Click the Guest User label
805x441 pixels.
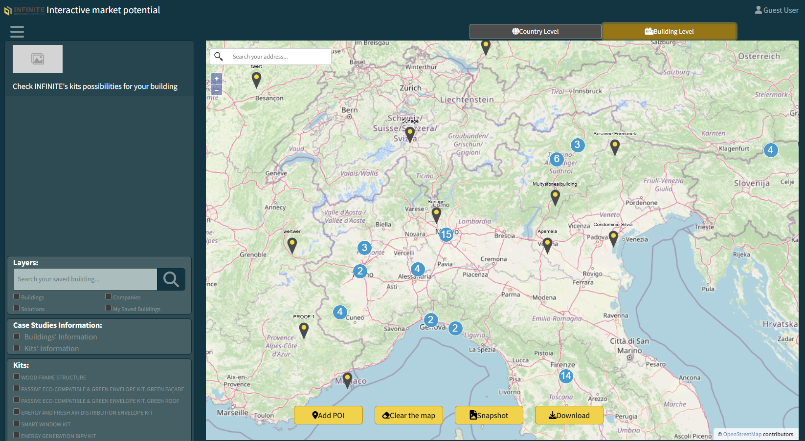(781, 10)
